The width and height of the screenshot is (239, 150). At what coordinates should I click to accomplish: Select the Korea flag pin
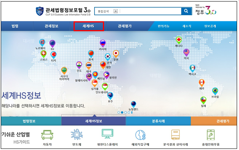coord(107,57)
